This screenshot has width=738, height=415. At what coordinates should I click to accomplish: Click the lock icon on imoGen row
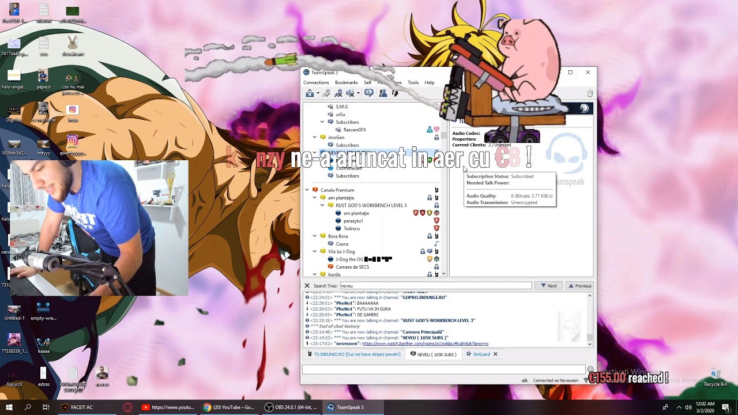(436, 137)
